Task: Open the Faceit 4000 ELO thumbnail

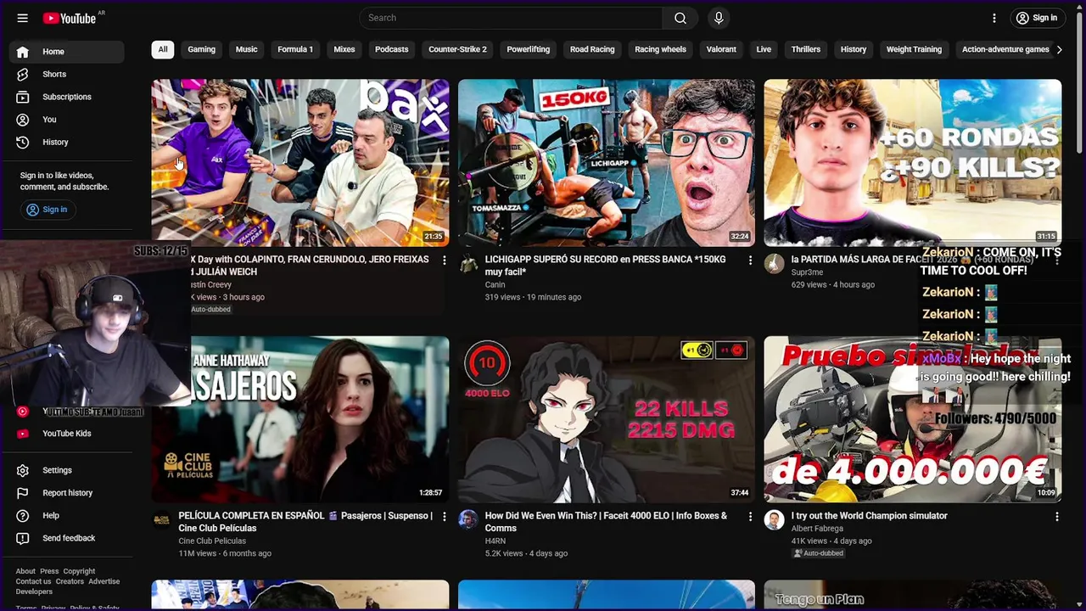Action: (x=607, y=419)
